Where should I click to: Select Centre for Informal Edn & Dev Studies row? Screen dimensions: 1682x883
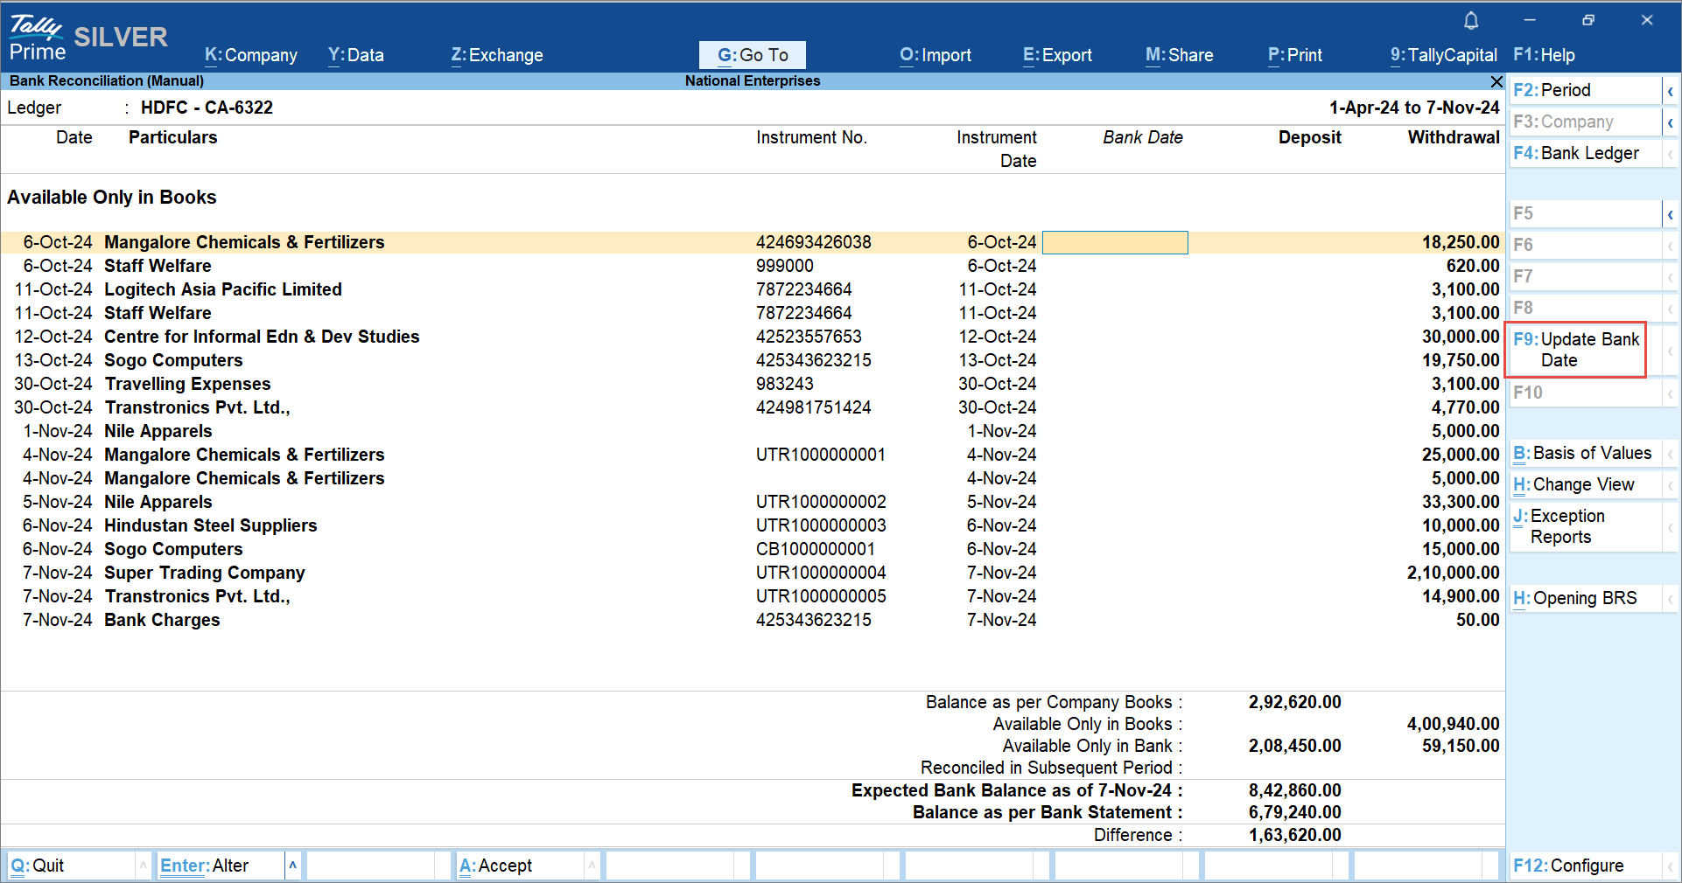tap(753, 337)
